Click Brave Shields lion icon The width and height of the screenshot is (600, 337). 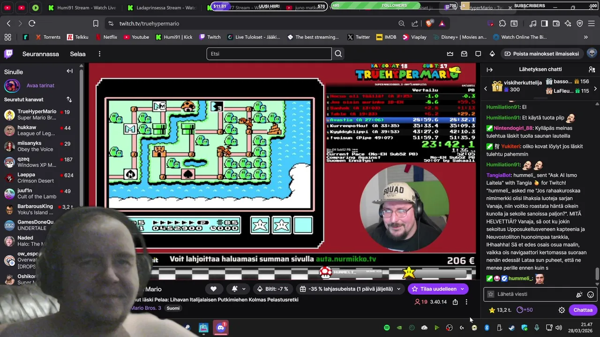tap(429, 23)
